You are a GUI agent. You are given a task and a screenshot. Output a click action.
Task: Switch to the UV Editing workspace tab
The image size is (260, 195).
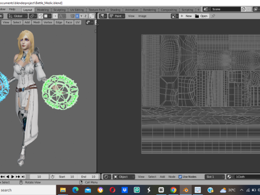pyautogui.click(x=77, y=10)
